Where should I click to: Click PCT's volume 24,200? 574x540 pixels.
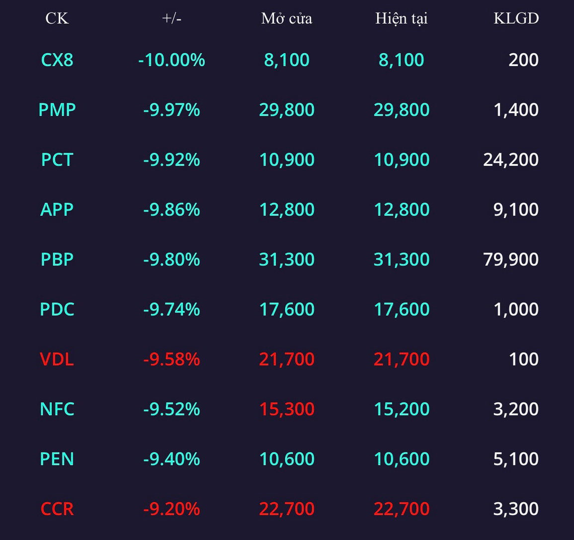(x=511, y=159)
